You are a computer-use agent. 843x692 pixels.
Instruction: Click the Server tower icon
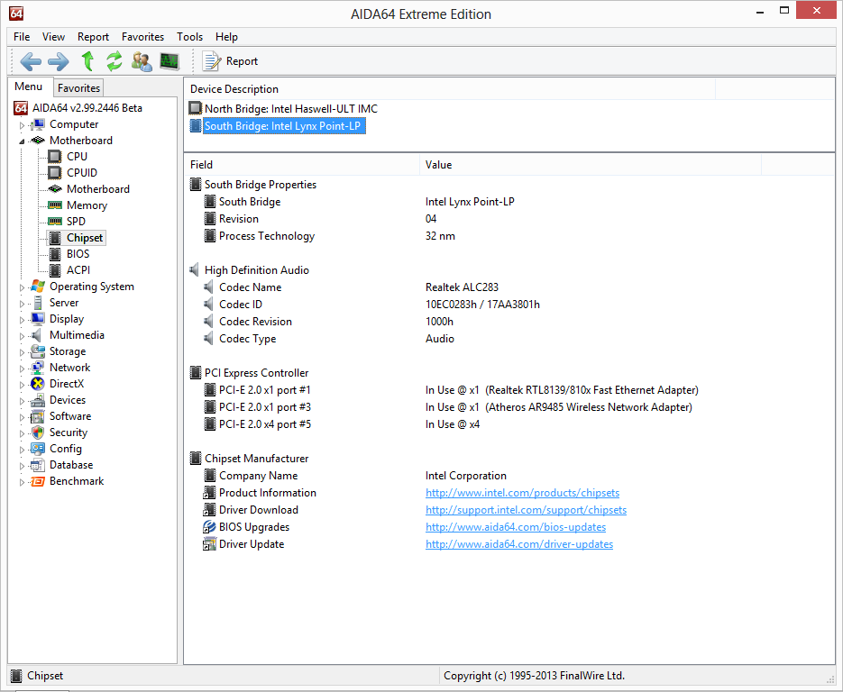pyautogui.click(x=38, y=303)
